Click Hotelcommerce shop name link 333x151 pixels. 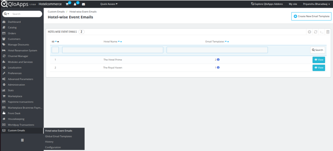coord(50,4)
